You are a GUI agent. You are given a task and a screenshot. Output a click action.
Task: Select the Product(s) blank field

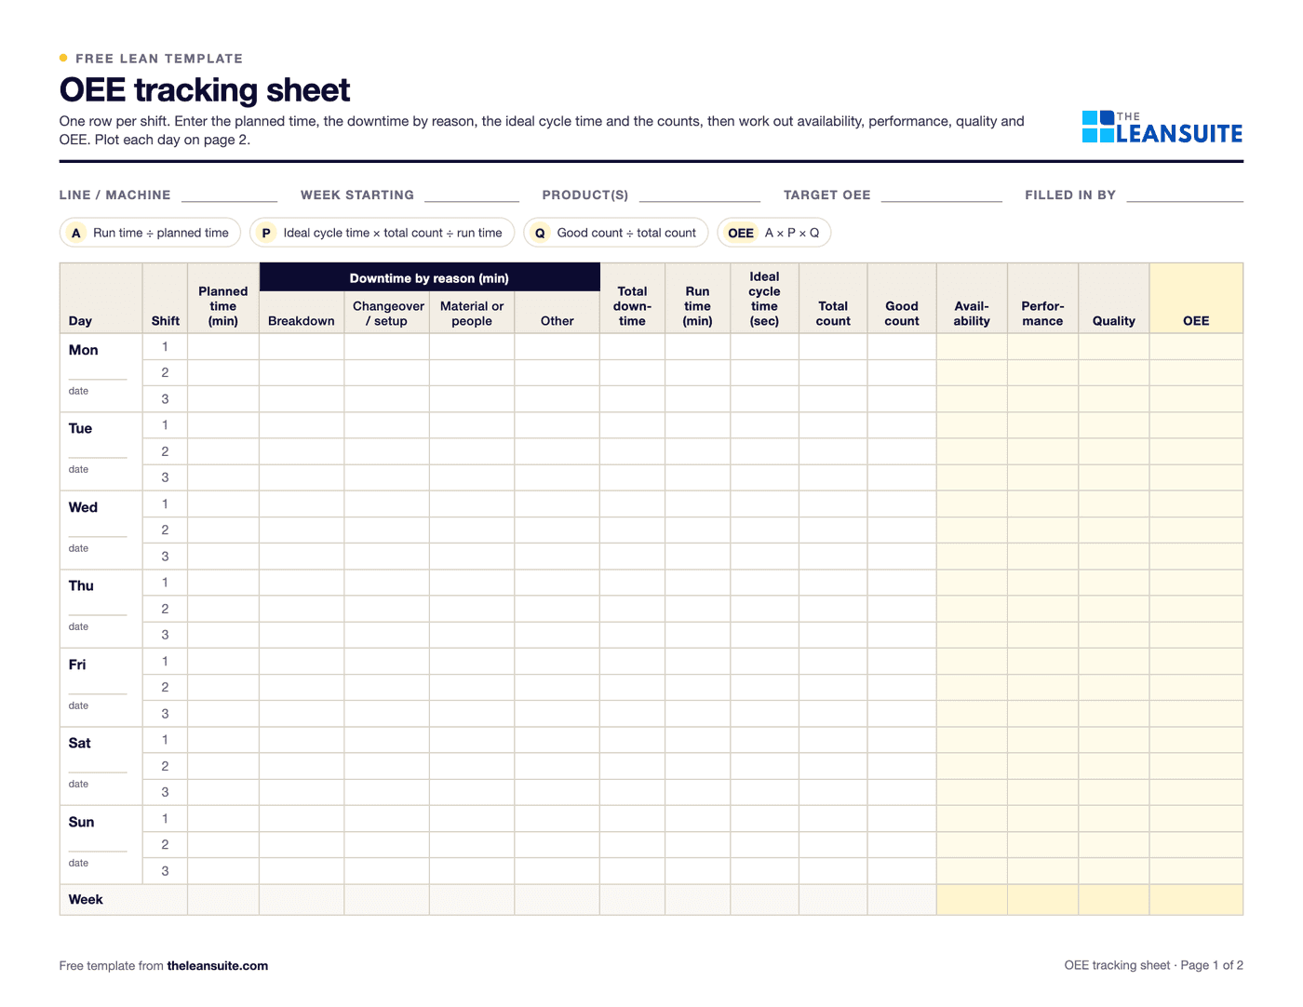[x=700, y=195]
